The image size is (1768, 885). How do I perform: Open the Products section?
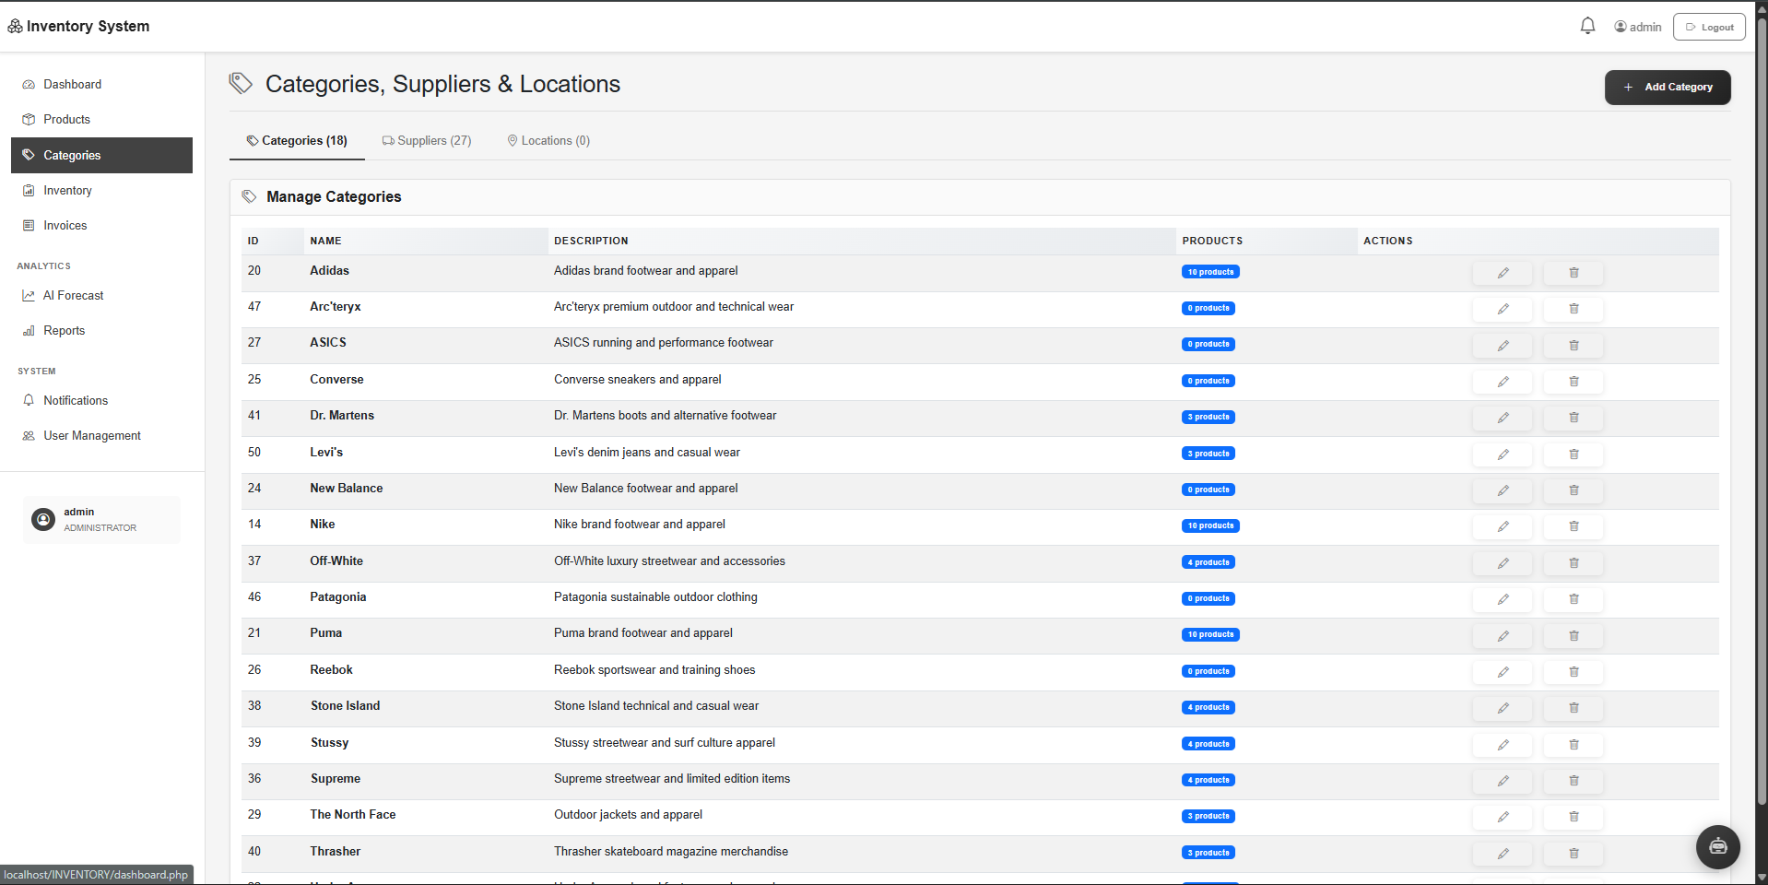66,119
